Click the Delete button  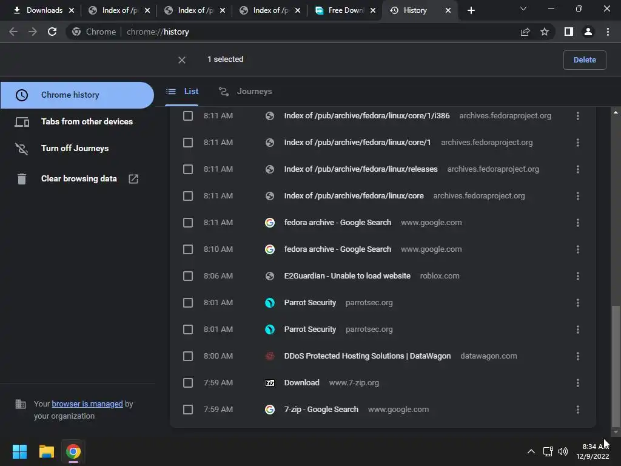pyautogui.click(x=585, y=60)
